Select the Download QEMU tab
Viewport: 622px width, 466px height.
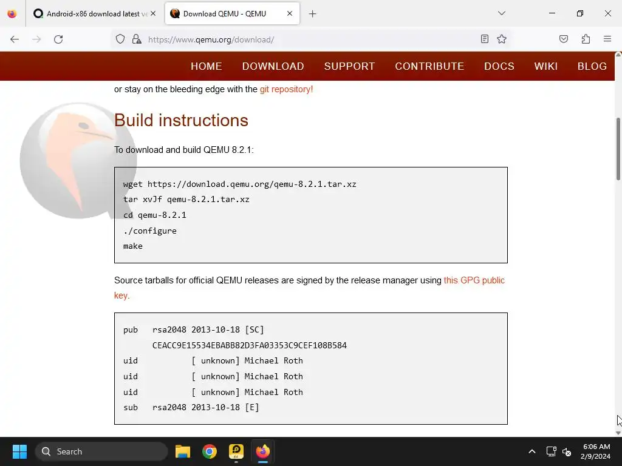point(232,14)
